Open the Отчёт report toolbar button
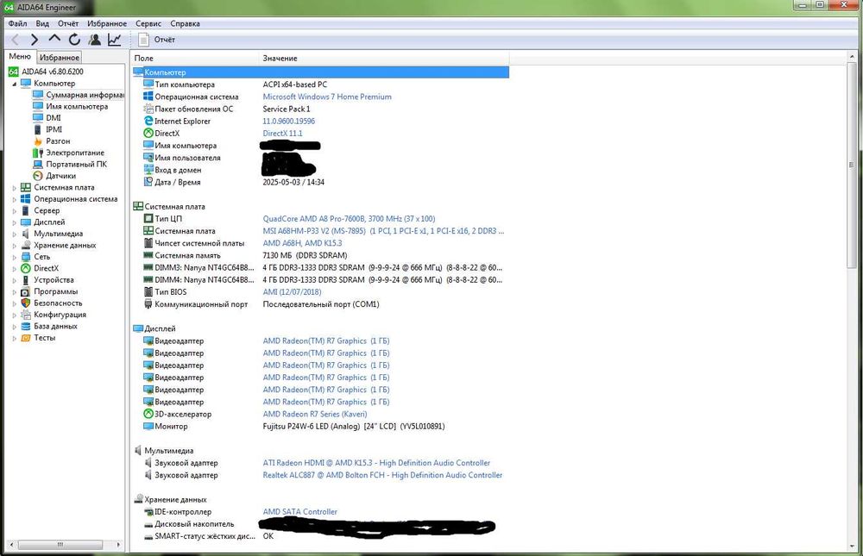The image size is (863, 556). coord(157,40)
